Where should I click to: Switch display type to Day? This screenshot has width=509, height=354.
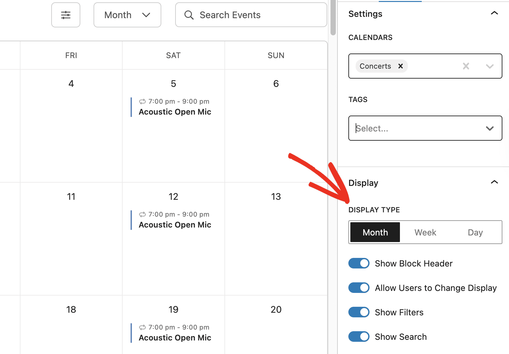[475, 232]
